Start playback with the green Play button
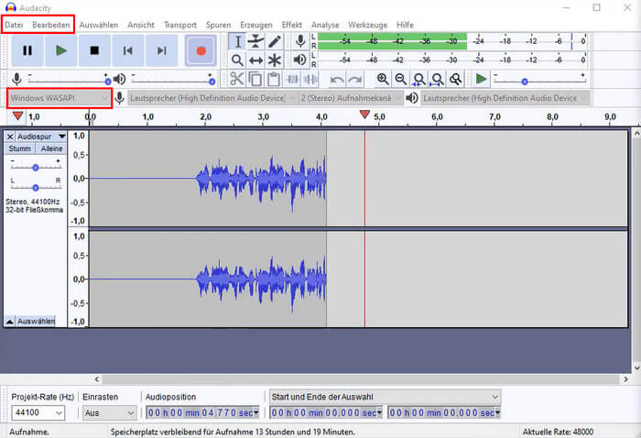Viewport: 641px width, 438px height. tap(61, 50)
